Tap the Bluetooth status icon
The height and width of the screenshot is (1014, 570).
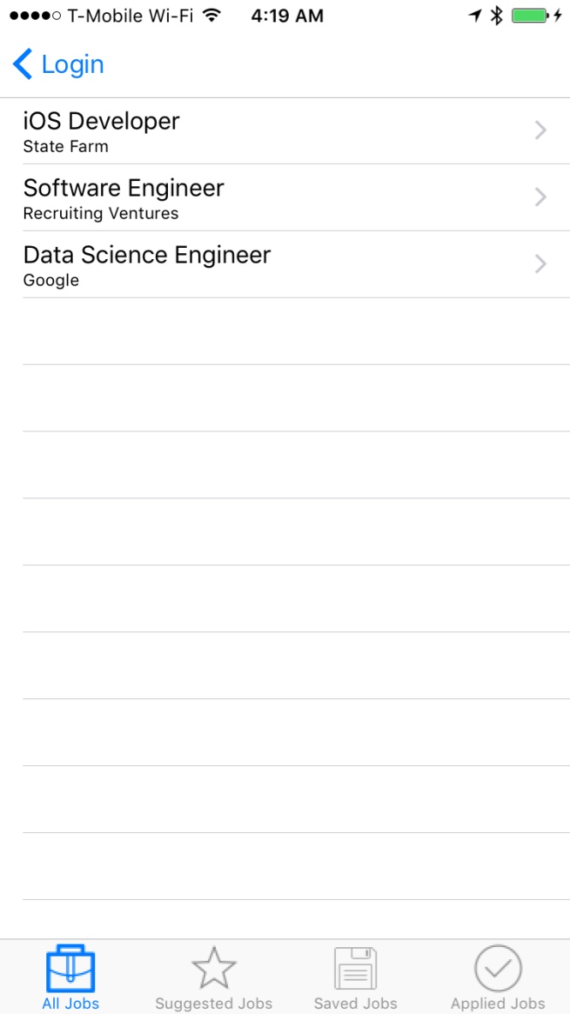[495, 15]
